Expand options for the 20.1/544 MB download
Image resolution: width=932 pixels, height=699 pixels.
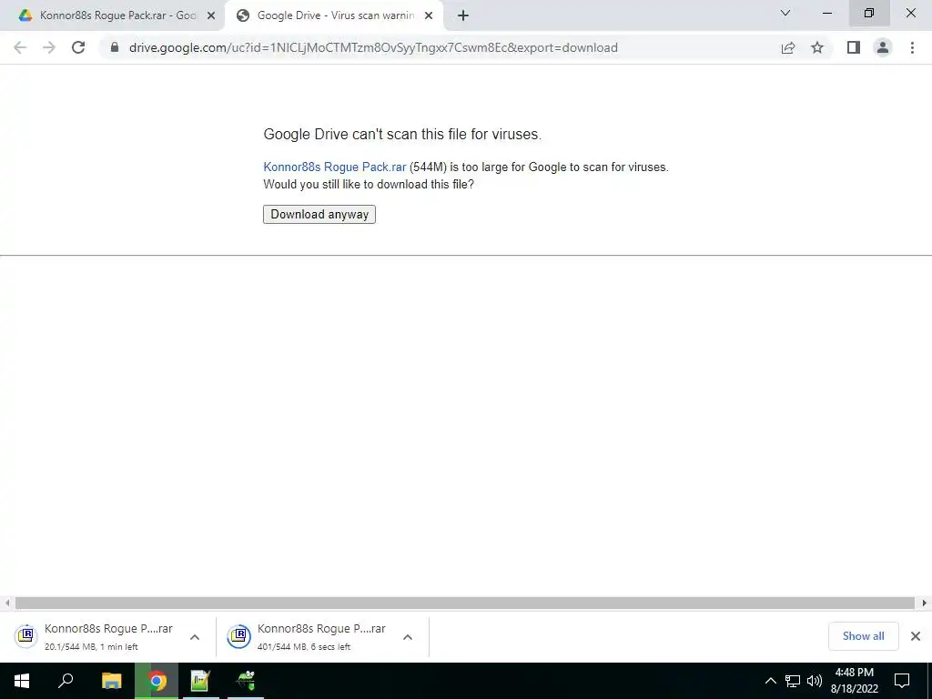click(x=195, y=637)
